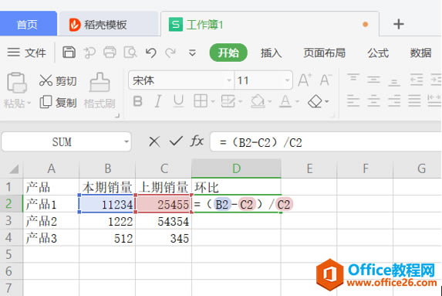442x296 pixels.
Task: Align text right
Action: pyautogui.click(x=394, y=100)
